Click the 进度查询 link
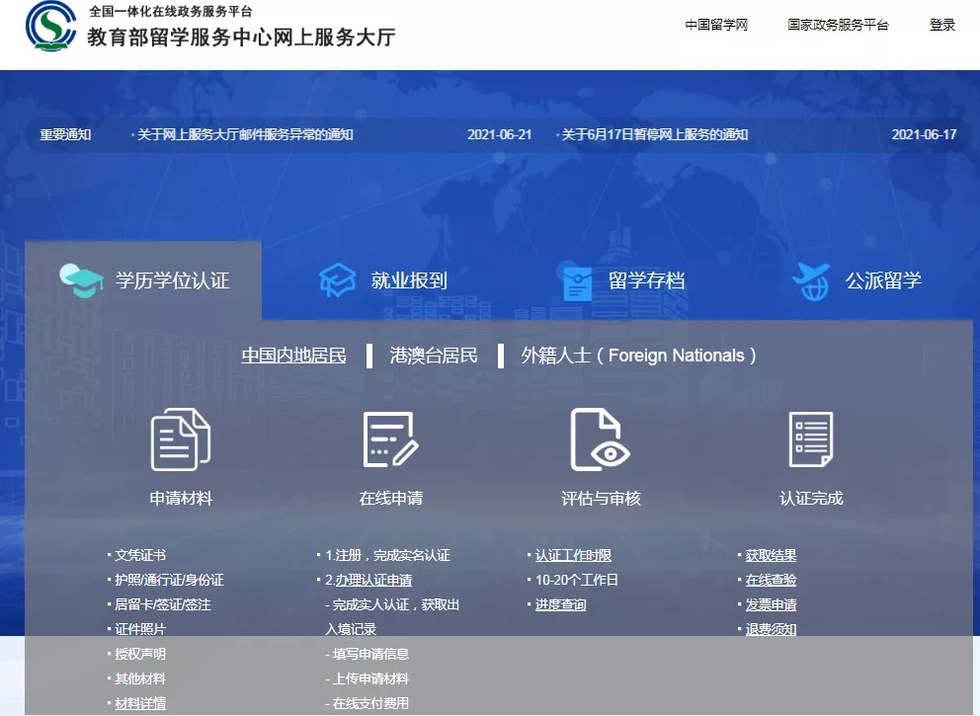The image size is (980, 716). coord(560,605)
